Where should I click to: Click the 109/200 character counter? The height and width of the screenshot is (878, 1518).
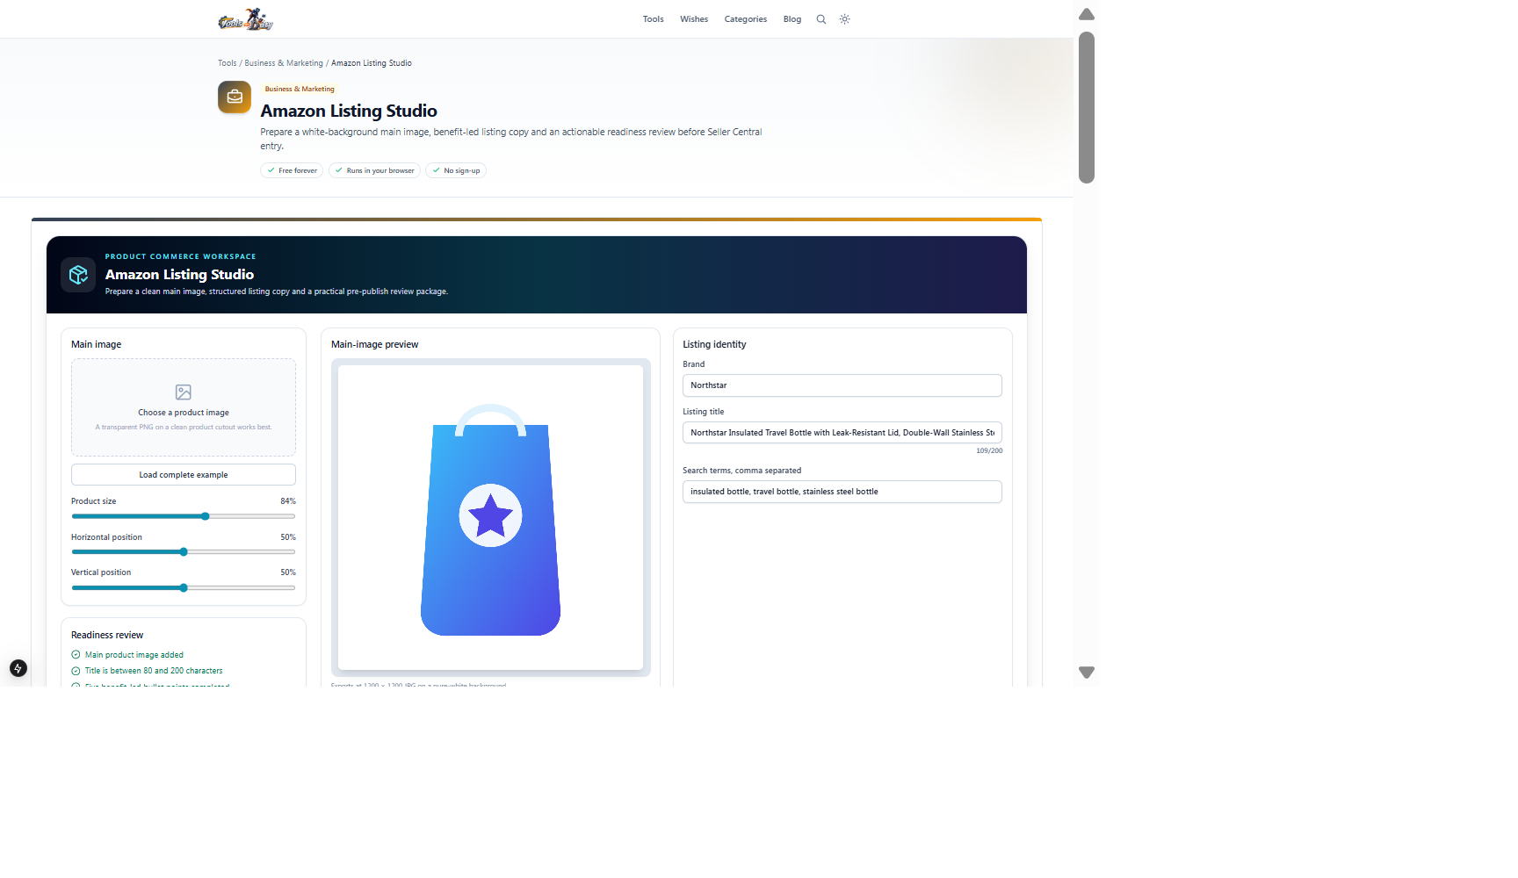coord(989,450)
